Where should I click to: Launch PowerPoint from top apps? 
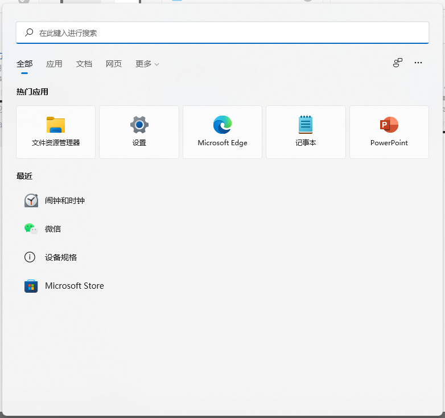click(389, 132)
